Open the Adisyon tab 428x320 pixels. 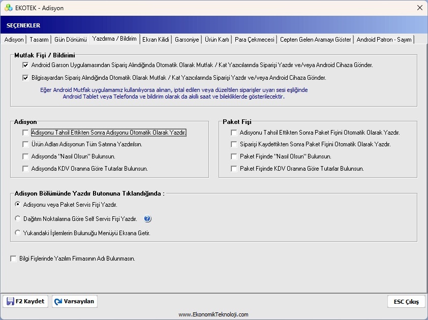coord(14,40)
